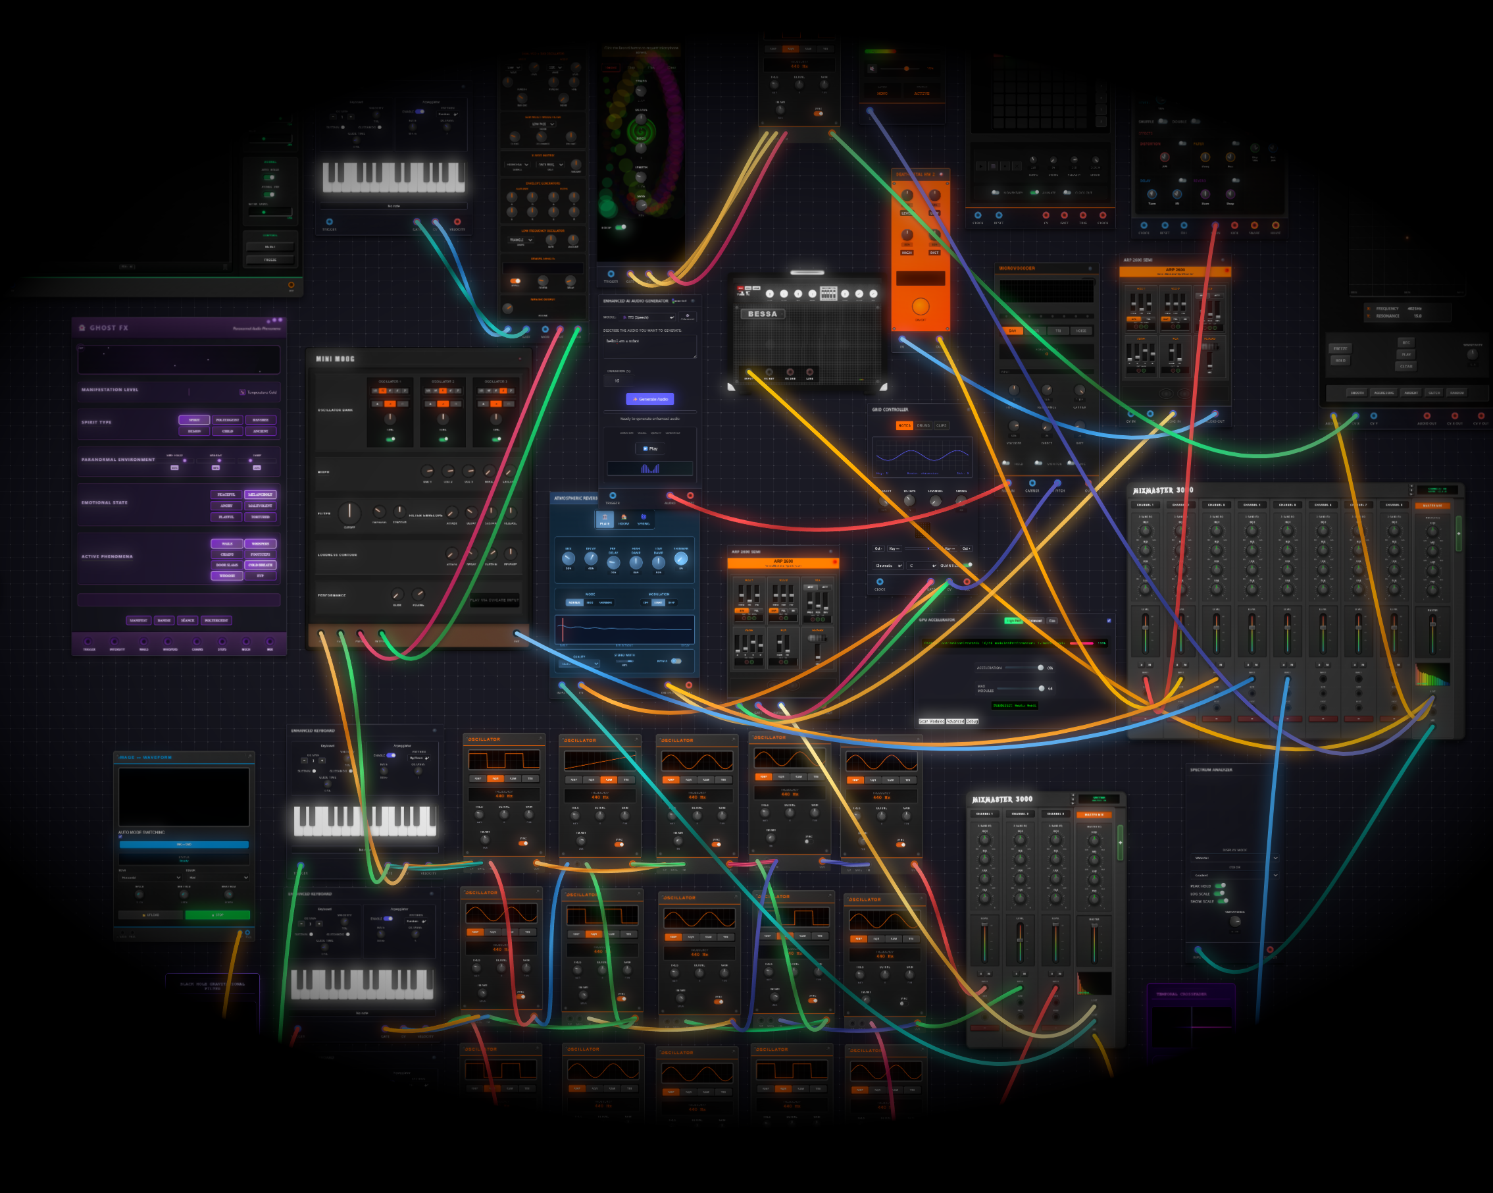The width and height of the screenshot is (1493, 1193).
Task: Select the MELANCHOLY emotional state
Action: (x=261, y=494)
